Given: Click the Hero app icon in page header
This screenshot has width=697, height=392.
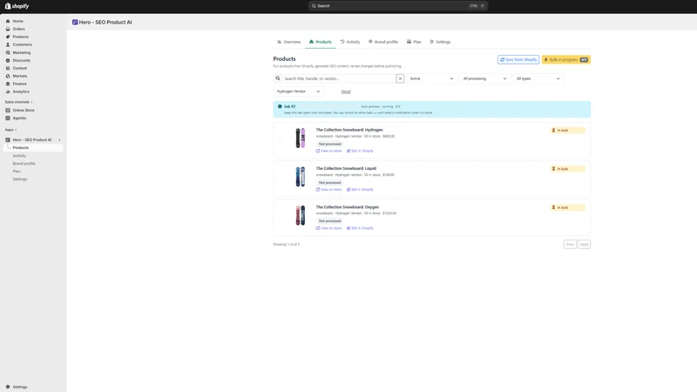Looking at the screenshot, I should 75,23.
